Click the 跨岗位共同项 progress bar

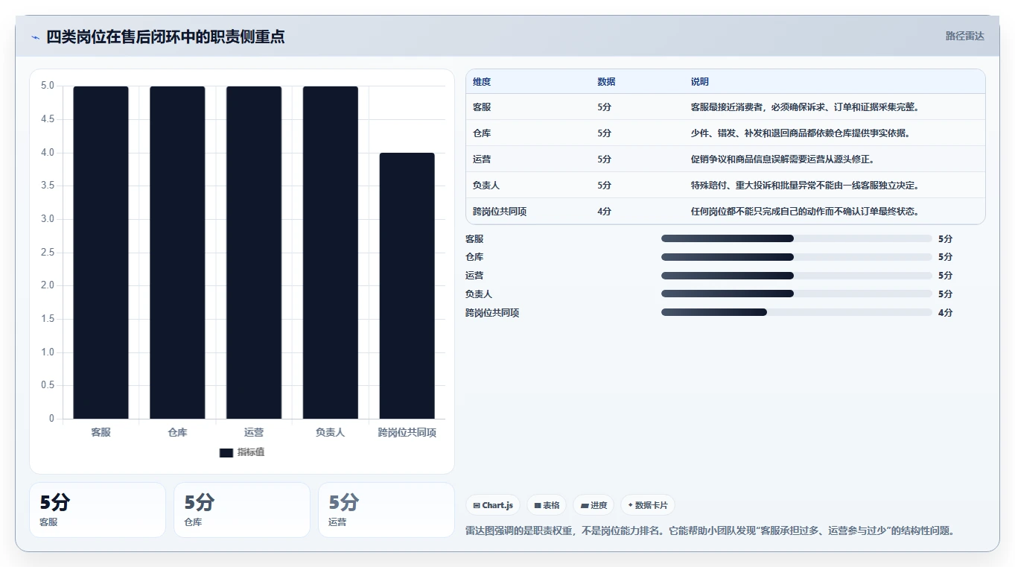pyautogui.click(x=797, y=312)
